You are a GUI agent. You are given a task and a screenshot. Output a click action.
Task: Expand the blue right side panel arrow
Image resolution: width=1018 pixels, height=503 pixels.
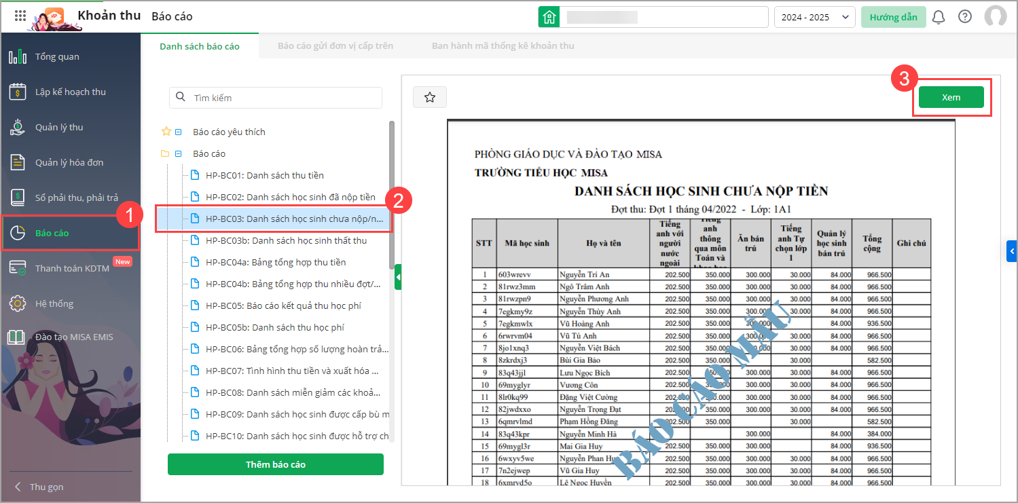1012,251
